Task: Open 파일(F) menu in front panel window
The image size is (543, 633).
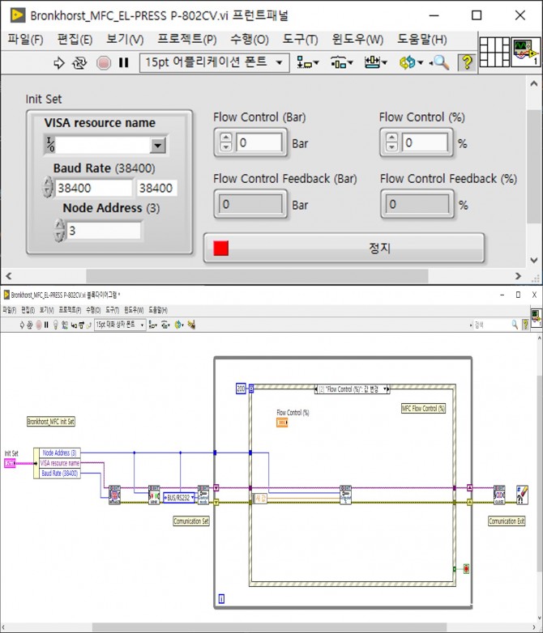Action: pyautogui.click(x=25, y=40)
